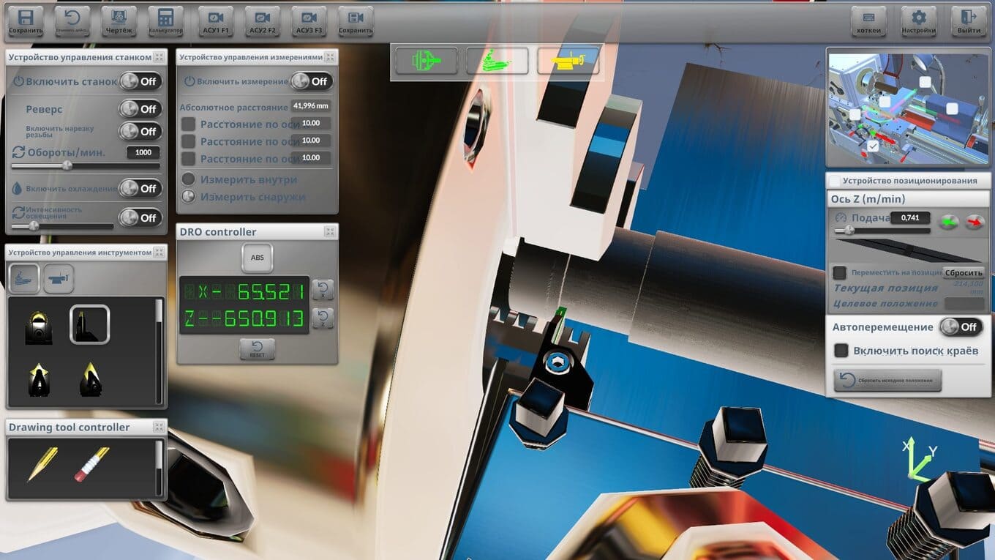
Task: Switch to the second tool category tab
Action: (59, 279)
